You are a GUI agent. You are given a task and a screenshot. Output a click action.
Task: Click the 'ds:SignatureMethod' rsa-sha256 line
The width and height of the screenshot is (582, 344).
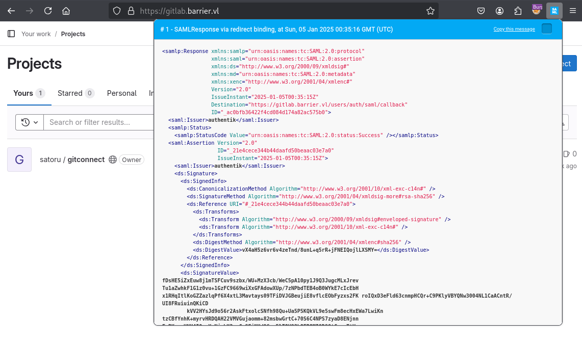tap(316, 197)
